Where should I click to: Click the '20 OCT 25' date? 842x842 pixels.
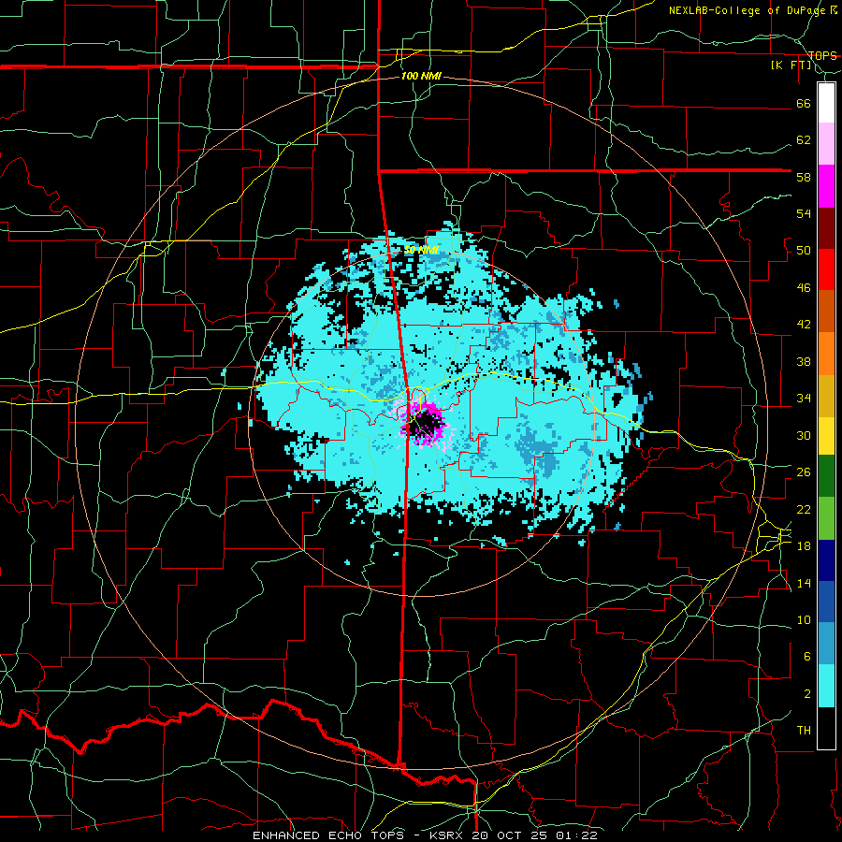coord(511,835)
